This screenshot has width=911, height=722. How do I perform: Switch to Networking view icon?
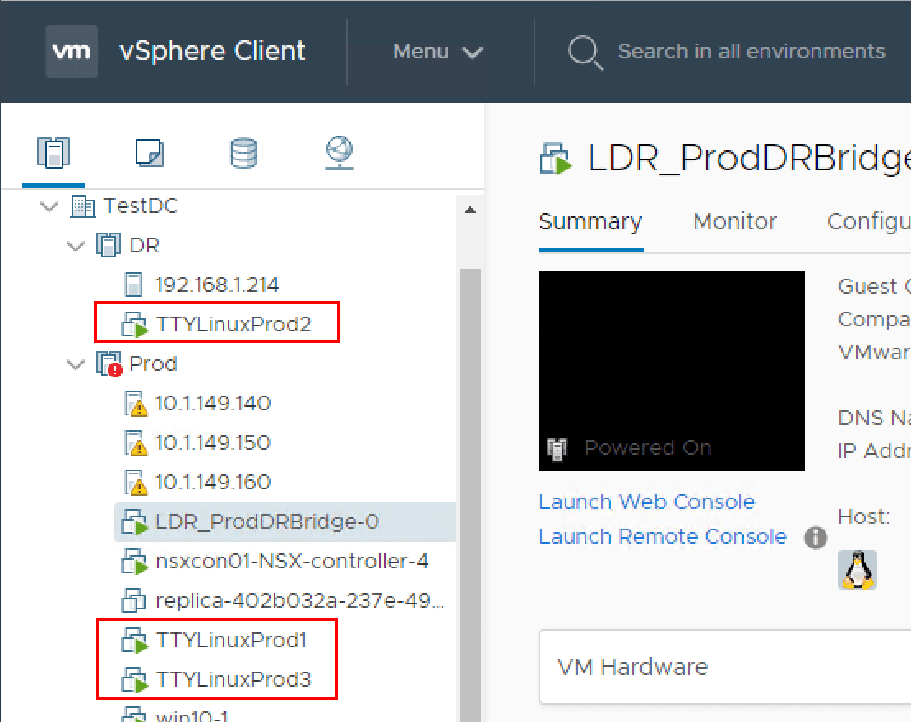(x=340, y=153)
